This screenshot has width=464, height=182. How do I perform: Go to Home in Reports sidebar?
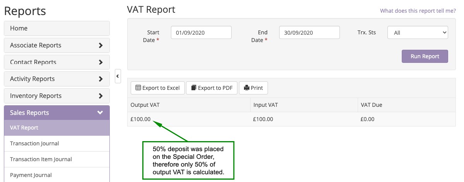[x=57, y=28]
